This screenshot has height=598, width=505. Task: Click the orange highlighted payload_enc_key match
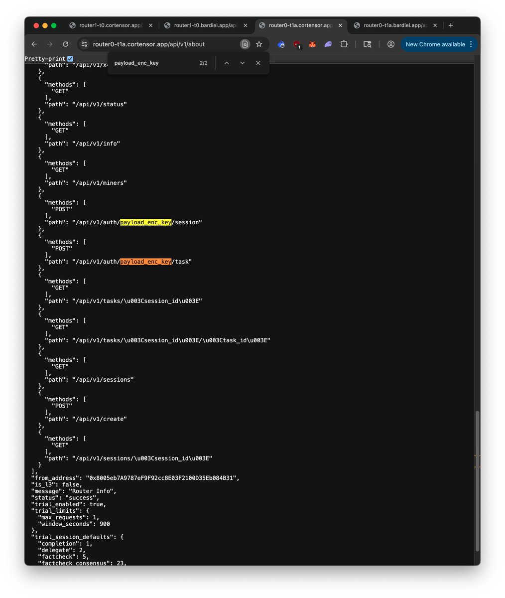(x=146, y=262)
